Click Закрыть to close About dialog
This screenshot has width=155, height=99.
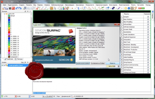pyautogui.click(x=112, y=63)
